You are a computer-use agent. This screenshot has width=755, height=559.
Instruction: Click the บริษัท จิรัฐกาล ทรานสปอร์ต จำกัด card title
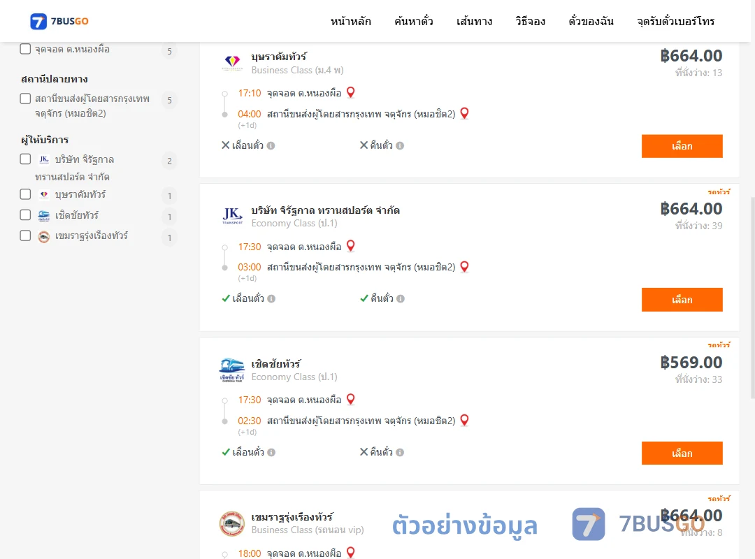pos(326,210)
